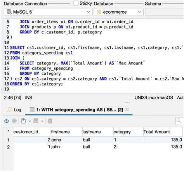Sort by customer_id column header
184x171 pixels.
(32, 132)
